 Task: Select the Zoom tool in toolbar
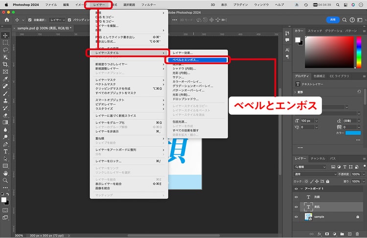point(5,180)
